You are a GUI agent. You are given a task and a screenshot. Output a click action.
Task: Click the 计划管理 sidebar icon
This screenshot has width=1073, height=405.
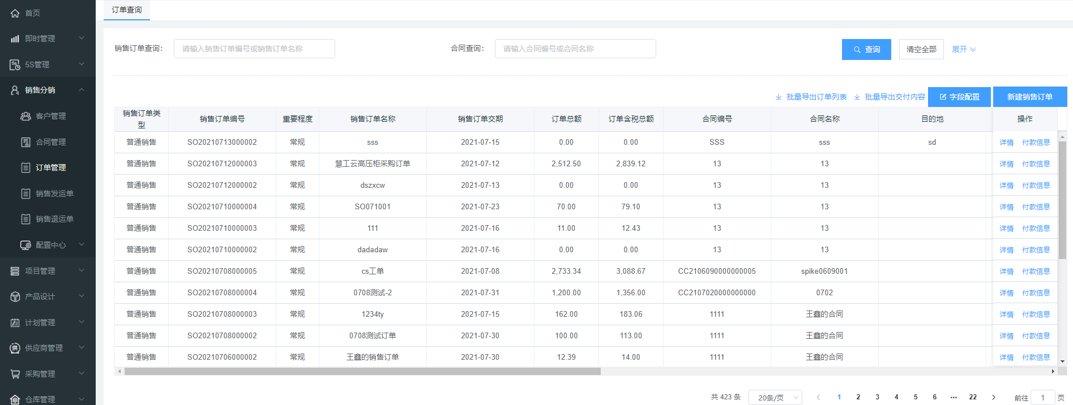pyautogui.click(x=15, y=322)
